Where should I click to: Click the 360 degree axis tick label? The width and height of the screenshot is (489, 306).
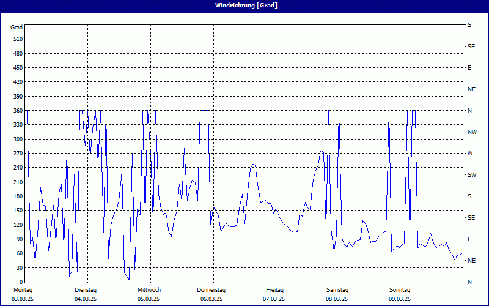pos(18,111)
